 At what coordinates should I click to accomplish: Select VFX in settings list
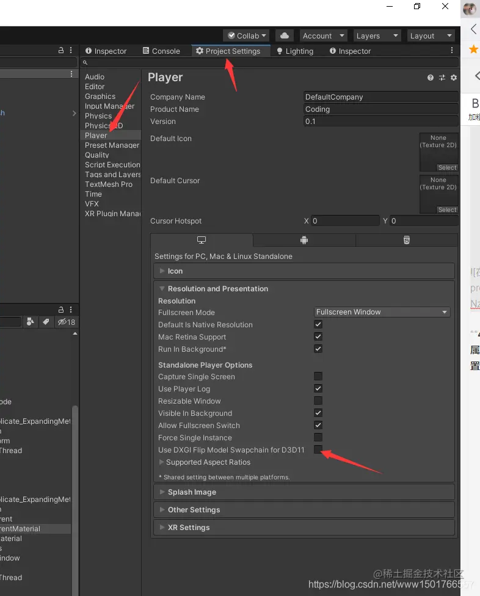pyautogui.click(x=92, y=204)
